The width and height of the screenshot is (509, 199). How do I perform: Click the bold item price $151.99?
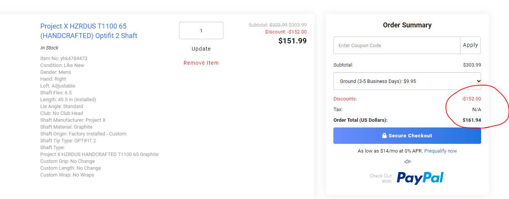point(292,41)
